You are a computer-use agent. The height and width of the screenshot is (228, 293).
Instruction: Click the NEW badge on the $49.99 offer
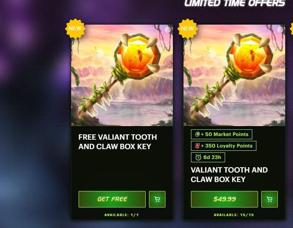(187, 28)
